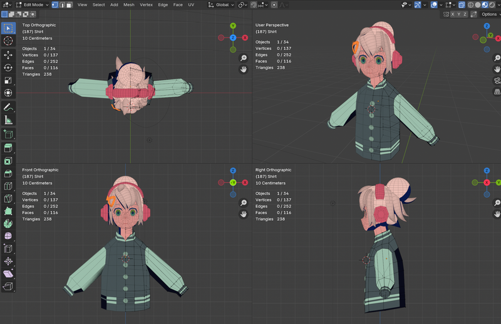Image resolution: width=501 pixels, height=324 pixels.
Task: Choose the Extrude Region tool
Action: [x=8, y=147]
